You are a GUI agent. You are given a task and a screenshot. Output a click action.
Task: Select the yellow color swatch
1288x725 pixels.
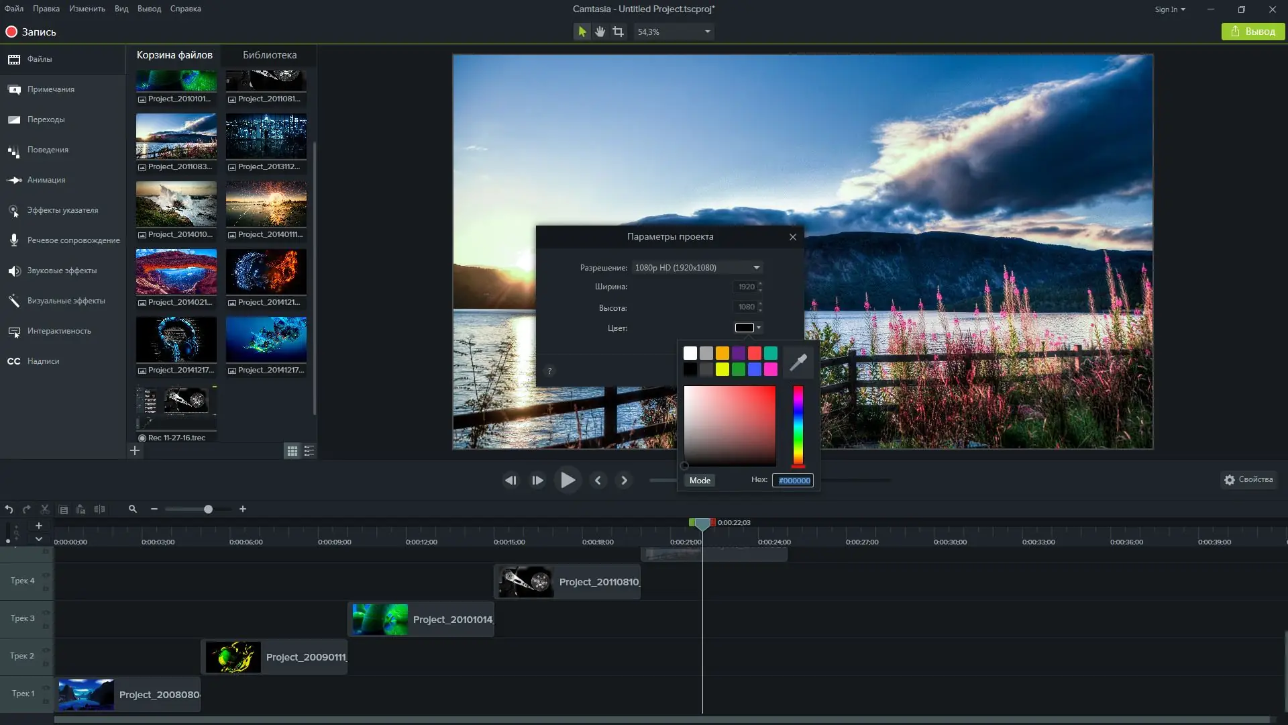[x=722, y=369]
